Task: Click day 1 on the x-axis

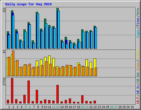Action: 9,107
